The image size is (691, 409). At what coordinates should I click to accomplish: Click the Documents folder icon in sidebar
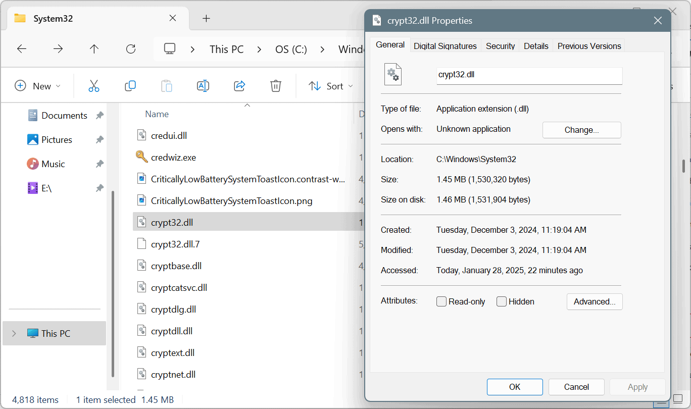(33, 115)
